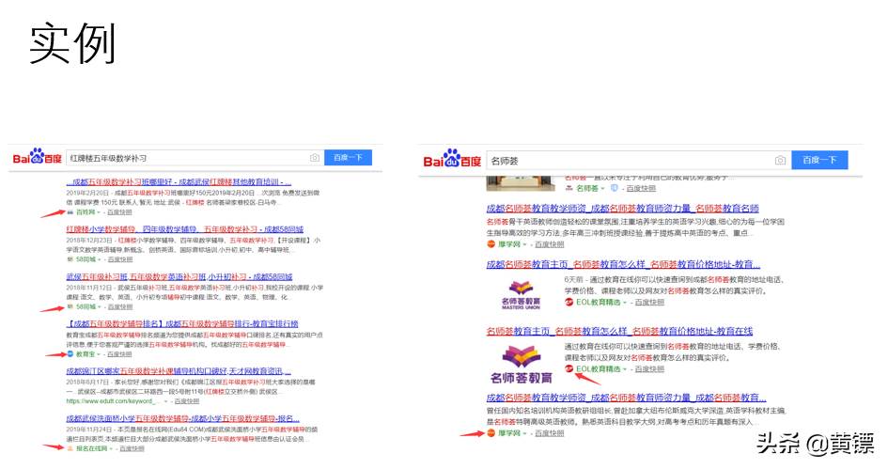The image size is (888, 469).
Task: Click the photo thumbnail at top of 名师荟 results
Action: pyautogui.click(x=521, y=184)
